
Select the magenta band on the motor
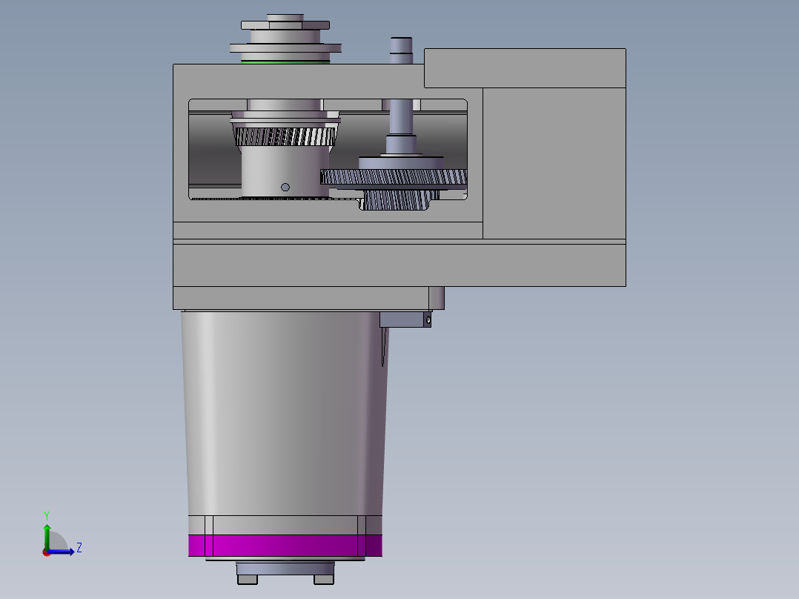(x=285, y=546)
